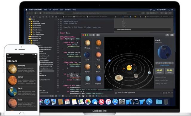Viewport: 191px width, 116px height.
Task: Toggle sidebar button in solar system window
Action: pyautogui.click(x=98, y=35)
